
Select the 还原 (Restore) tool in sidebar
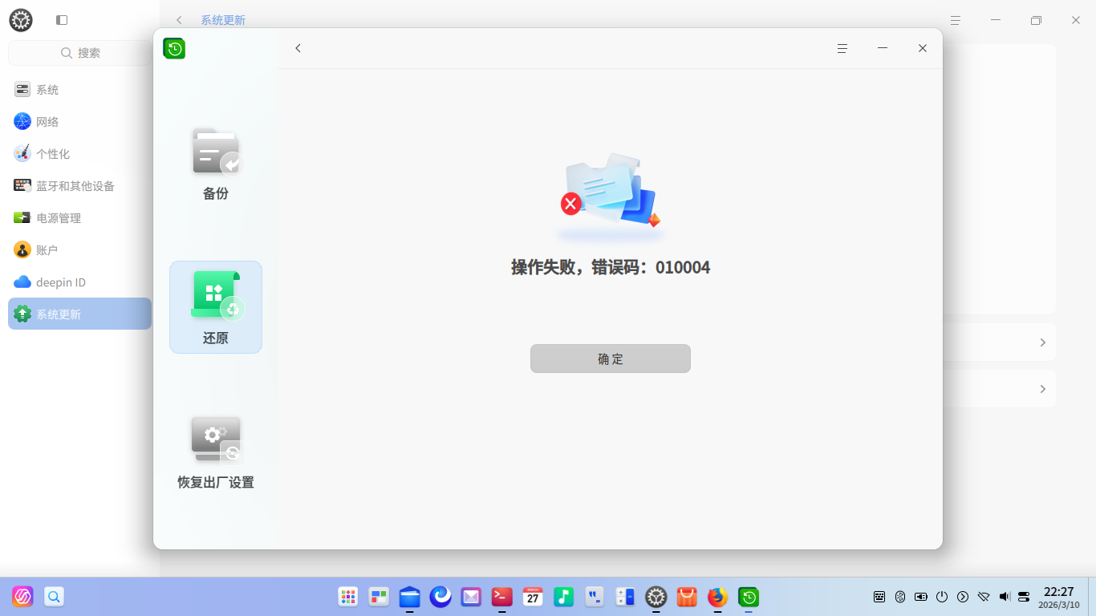coord(215,307)
